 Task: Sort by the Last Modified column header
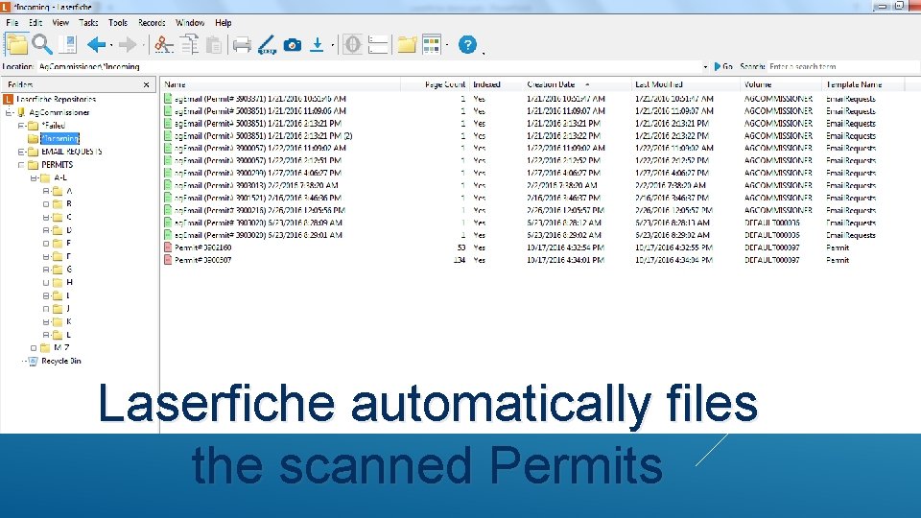(x=685, y=84)
